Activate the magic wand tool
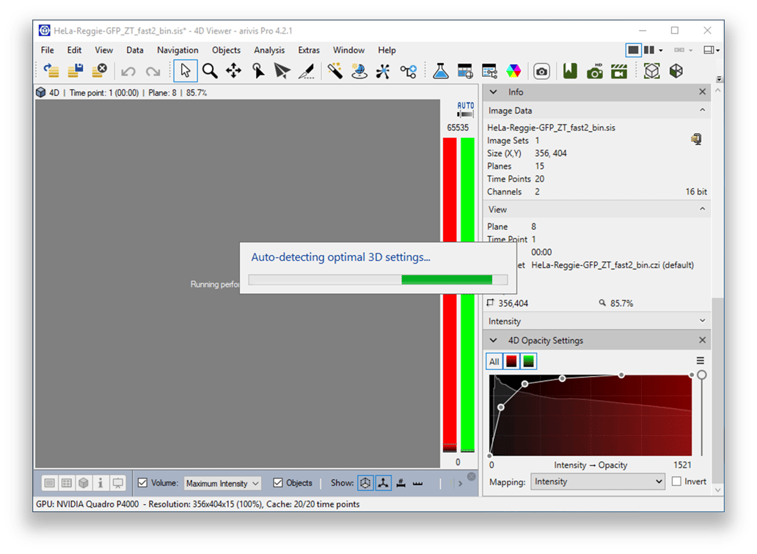 pos(334,70)
